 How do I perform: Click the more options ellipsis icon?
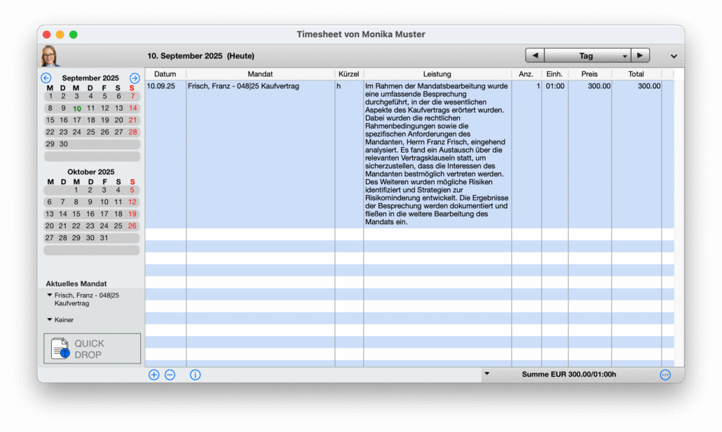[665, 375]
